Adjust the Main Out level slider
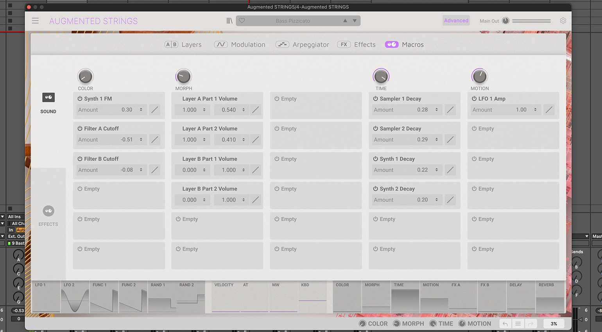 point(531,21)
